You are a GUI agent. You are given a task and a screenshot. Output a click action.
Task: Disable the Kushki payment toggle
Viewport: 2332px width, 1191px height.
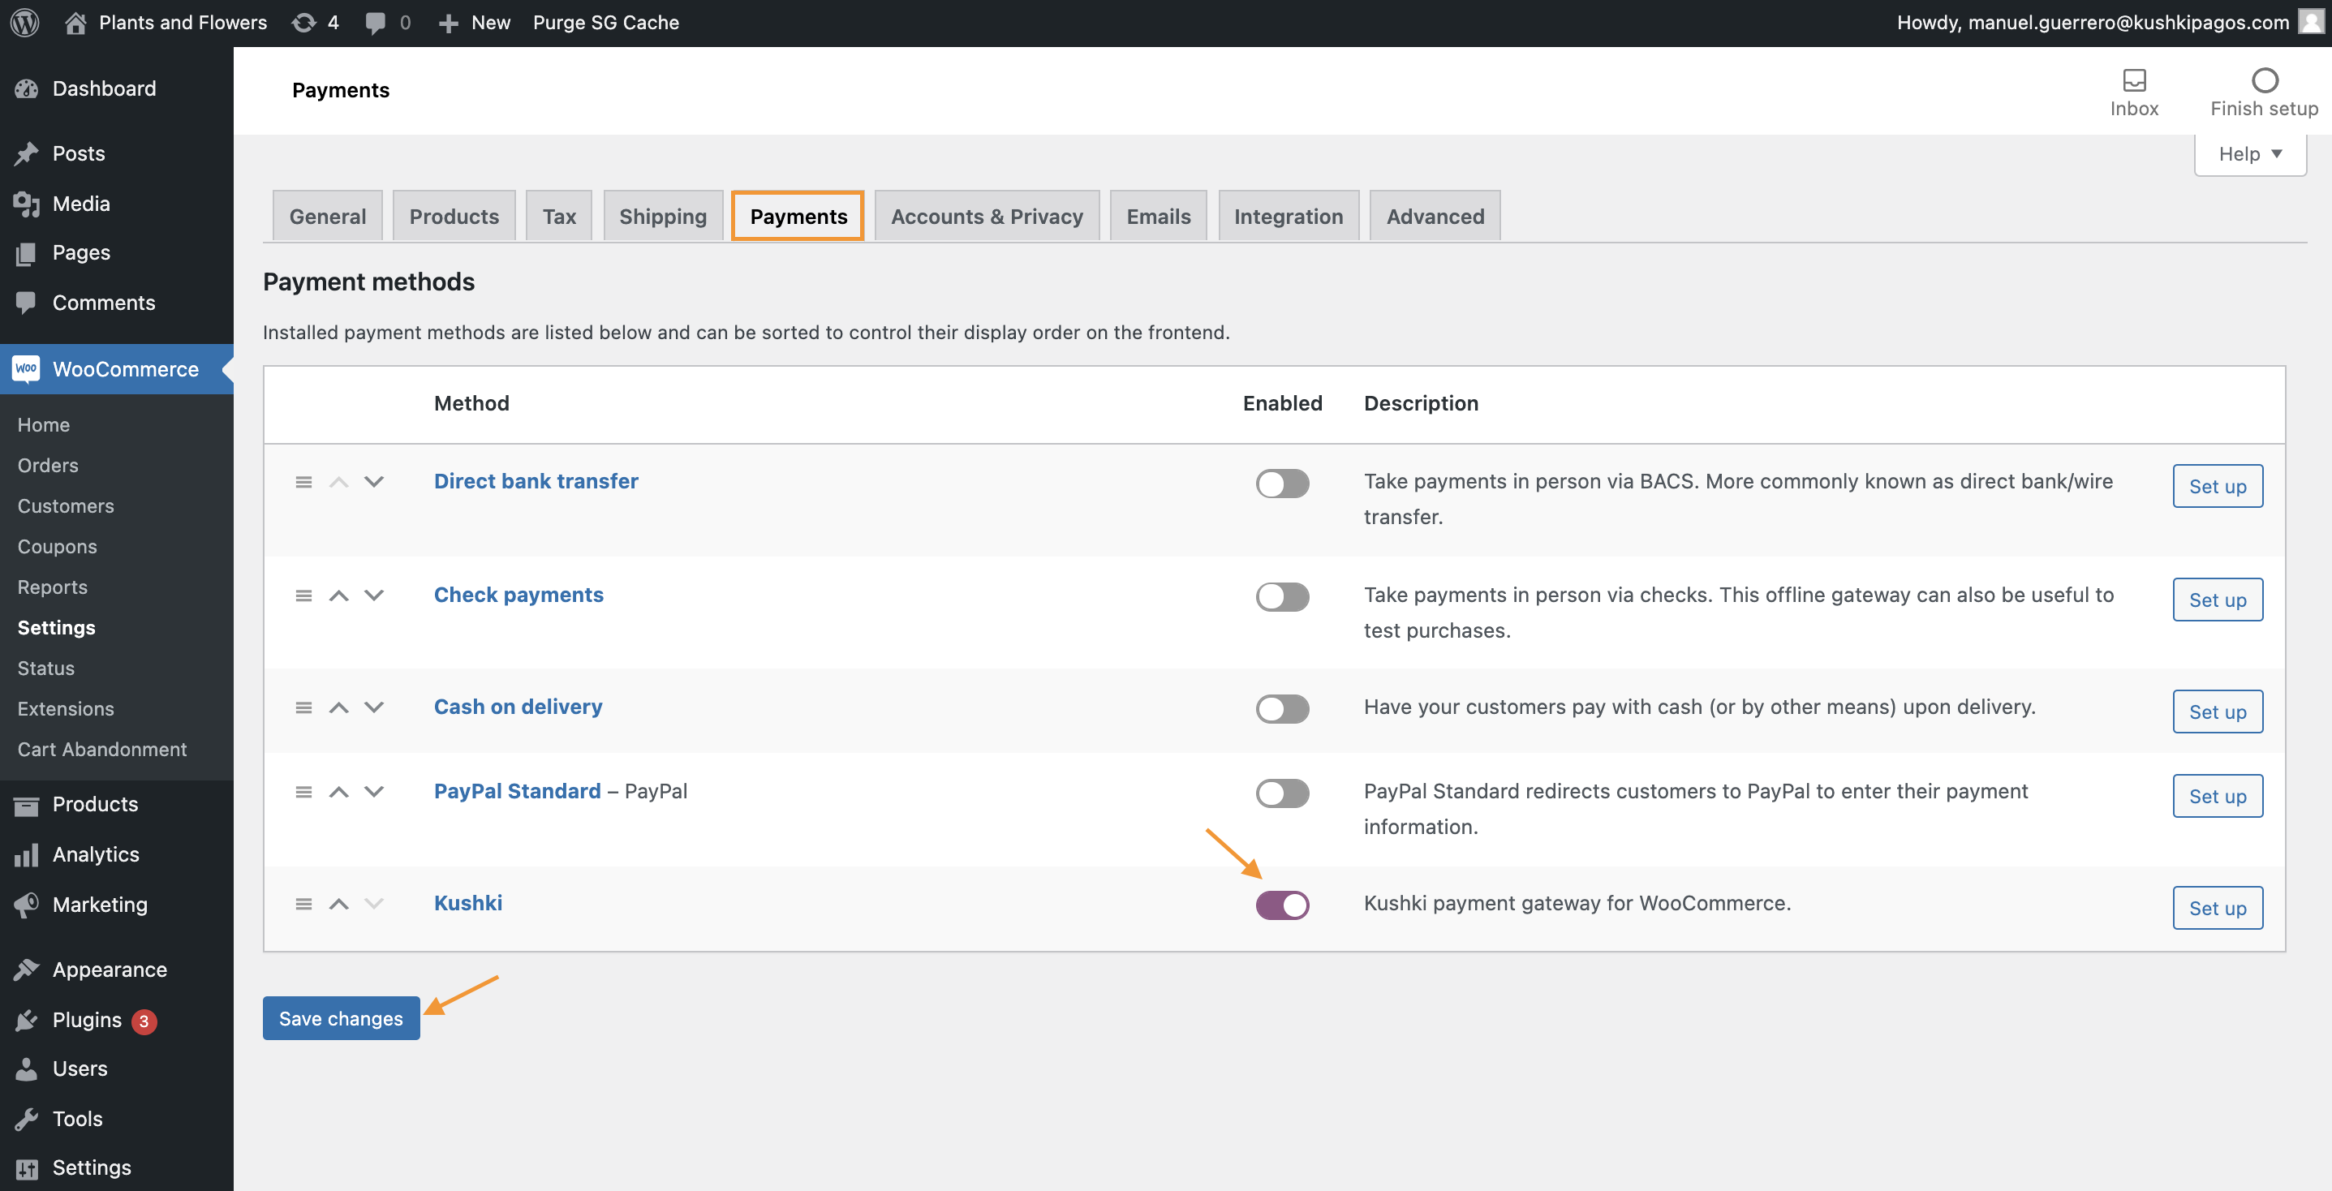tap(1282, 905)
